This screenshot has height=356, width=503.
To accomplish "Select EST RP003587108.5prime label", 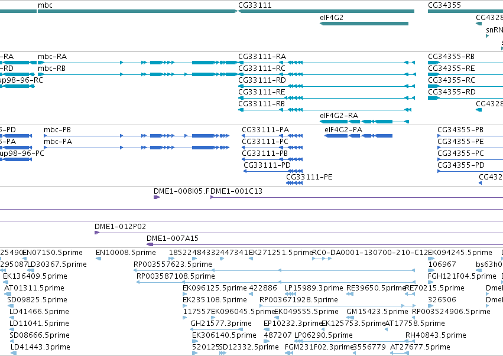I will click(x=176, y=276).
